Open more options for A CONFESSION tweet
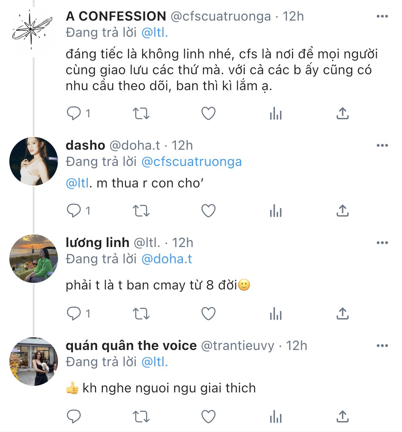The width and height of the screenshot is (402, 432). 382,16
